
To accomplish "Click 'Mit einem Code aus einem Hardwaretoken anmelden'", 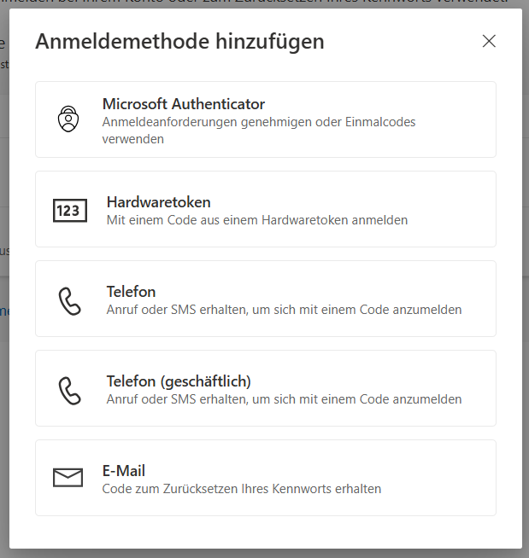I will 256,220.
